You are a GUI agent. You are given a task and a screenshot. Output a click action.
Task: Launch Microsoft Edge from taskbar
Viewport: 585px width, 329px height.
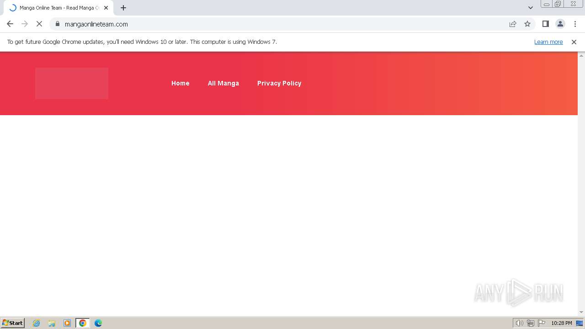(x=98, y=323)
